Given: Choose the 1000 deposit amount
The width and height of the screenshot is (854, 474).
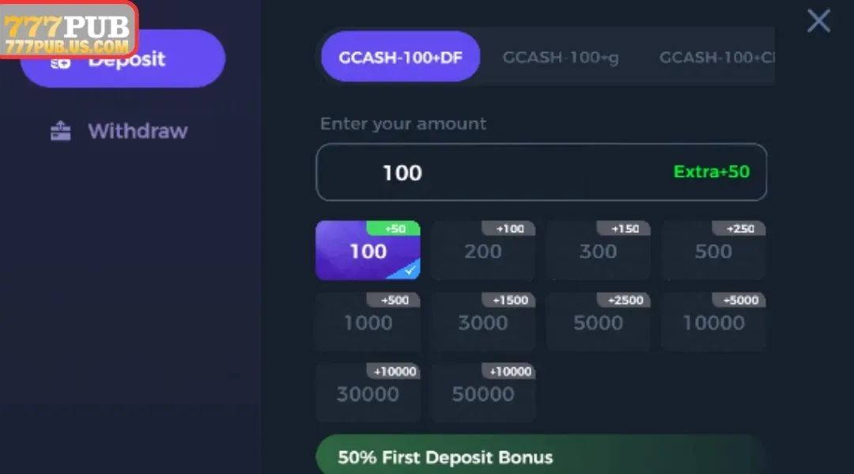Looking at the screenshot, I should pos(368,322).
